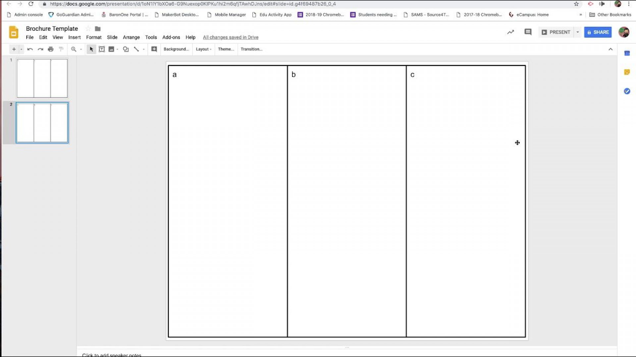Click the add comment toolbar icon
Screen dimensions: 636x357
point(154,49)
